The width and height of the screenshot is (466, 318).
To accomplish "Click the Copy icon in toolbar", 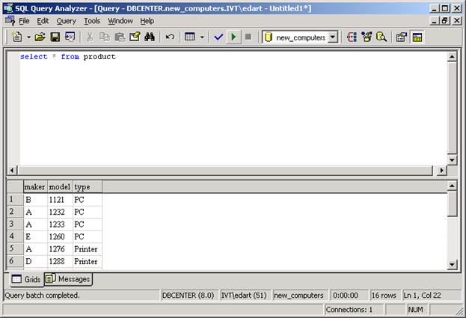I will [x=104, y=37].
